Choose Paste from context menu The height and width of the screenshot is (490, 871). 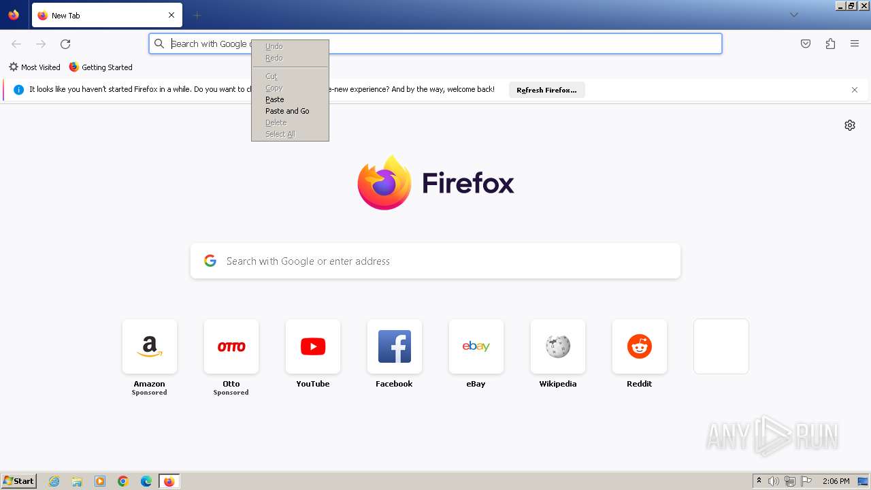coord(290,99)
